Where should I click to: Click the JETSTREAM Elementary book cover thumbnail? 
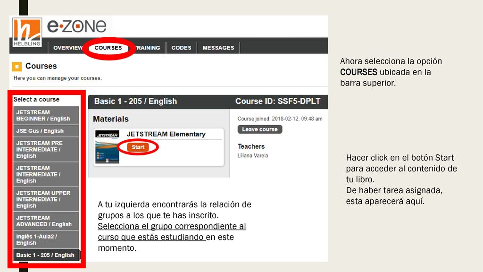coord(107,147)
